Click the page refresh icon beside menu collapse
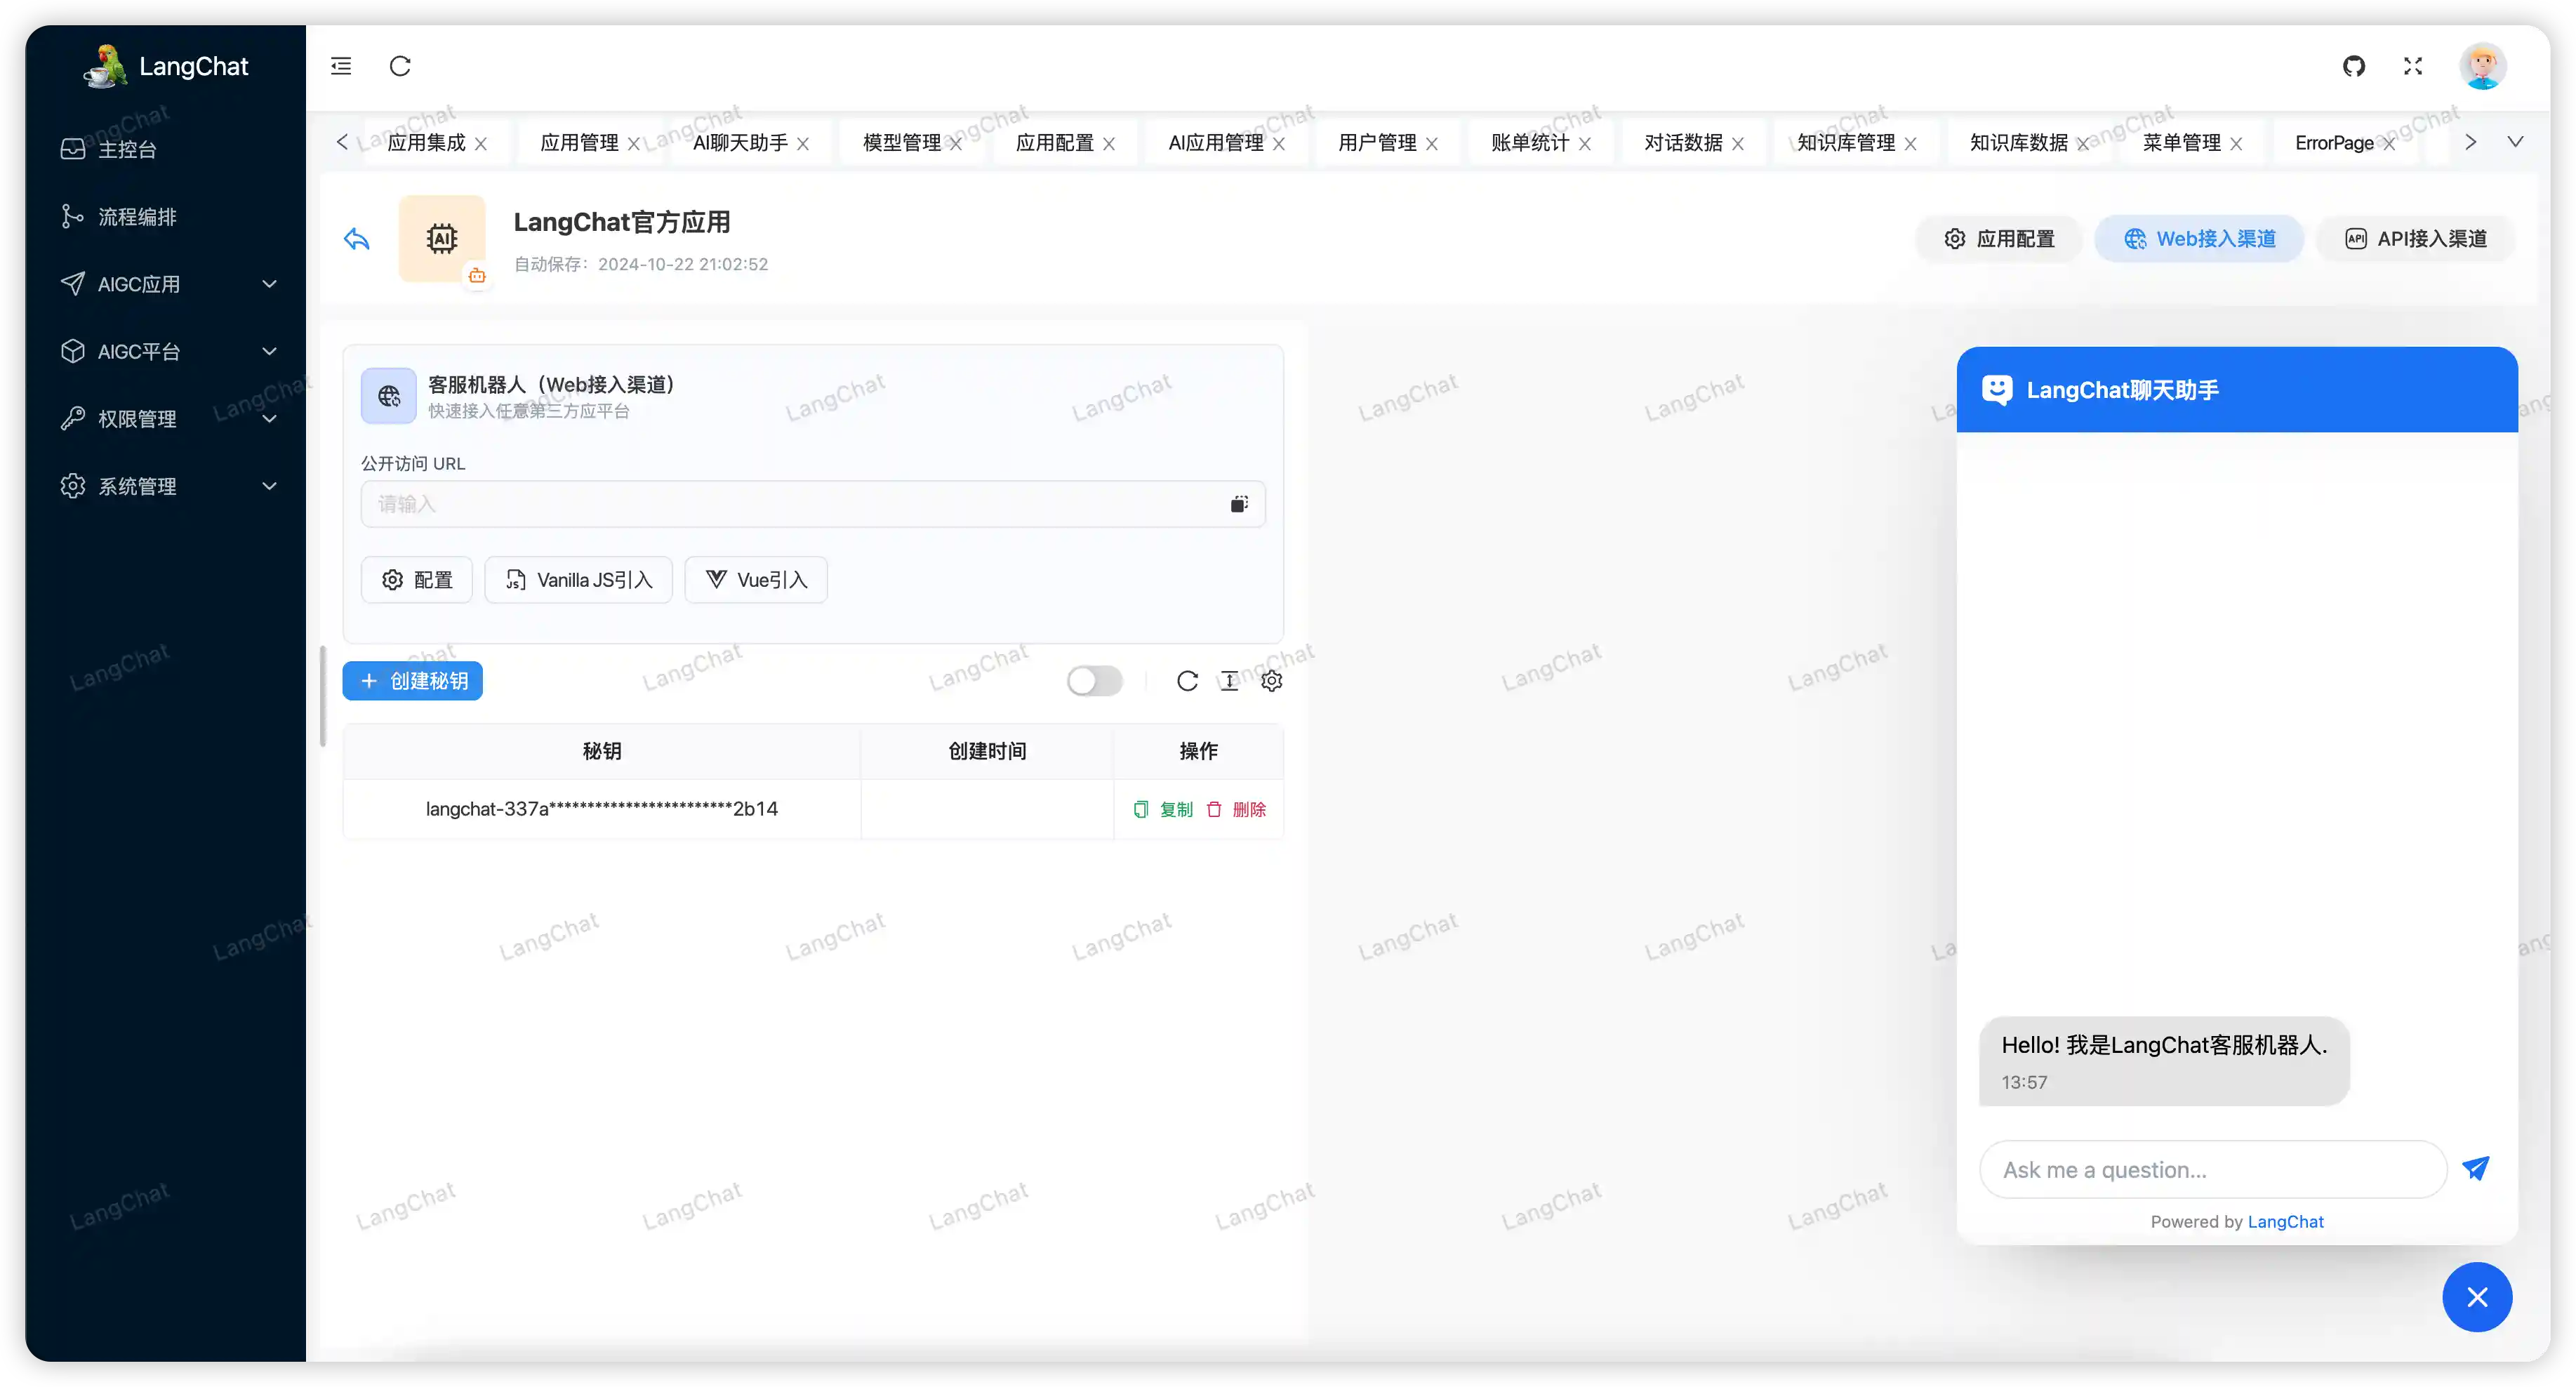Screen dimensions: 2576x1387 [x=400, y=66]
